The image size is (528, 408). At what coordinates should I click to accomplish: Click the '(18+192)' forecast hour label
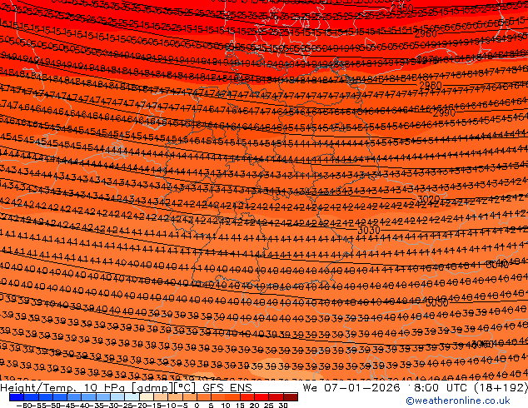(501, 388)
